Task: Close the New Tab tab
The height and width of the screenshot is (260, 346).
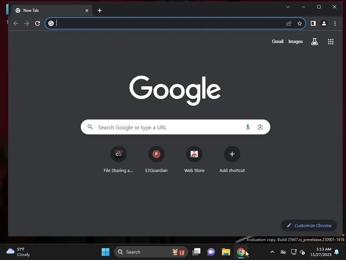Action: pyautogui.click(x=87, y=10)
